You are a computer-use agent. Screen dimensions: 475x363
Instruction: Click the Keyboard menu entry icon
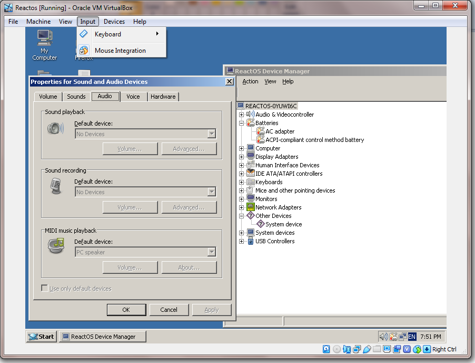point(84,34)
